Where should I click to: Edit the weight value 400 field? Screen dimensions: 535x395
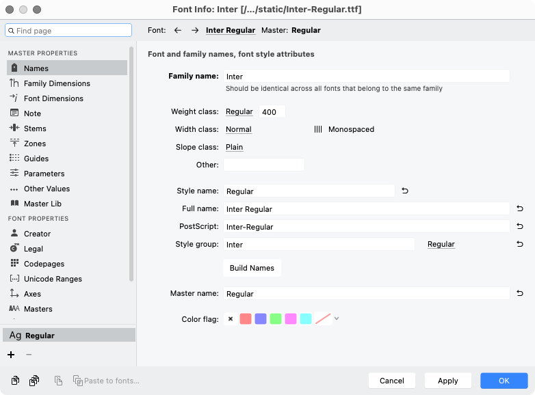[x=272, y=112]
